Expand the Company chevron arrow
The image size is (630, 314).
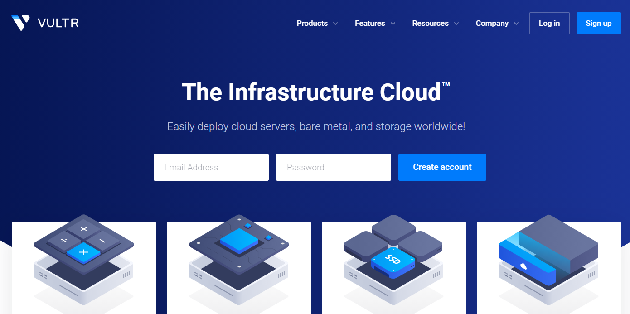[516, 24]
